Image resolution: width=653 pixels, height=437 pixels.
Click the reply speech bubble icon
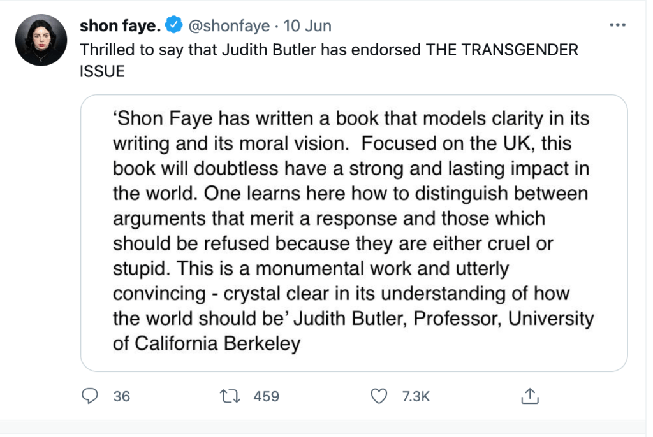92,396
